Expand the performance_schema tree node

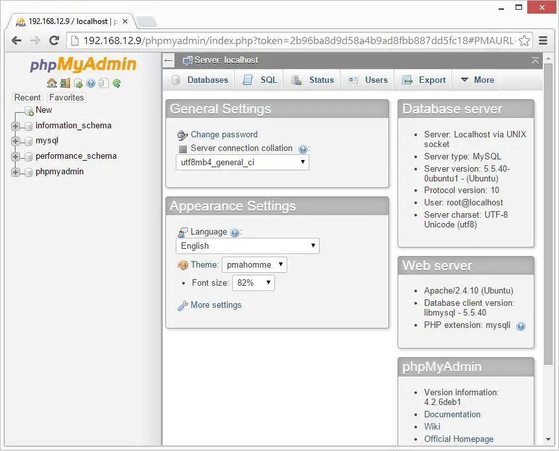(16, 157)
